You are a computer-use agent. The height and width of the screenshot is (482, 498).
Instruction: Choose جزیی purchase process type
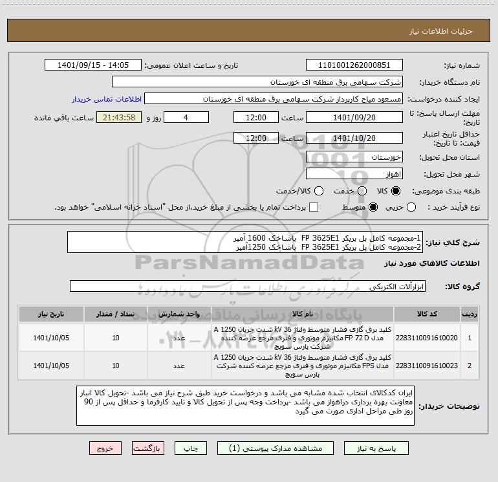(411, 207)
